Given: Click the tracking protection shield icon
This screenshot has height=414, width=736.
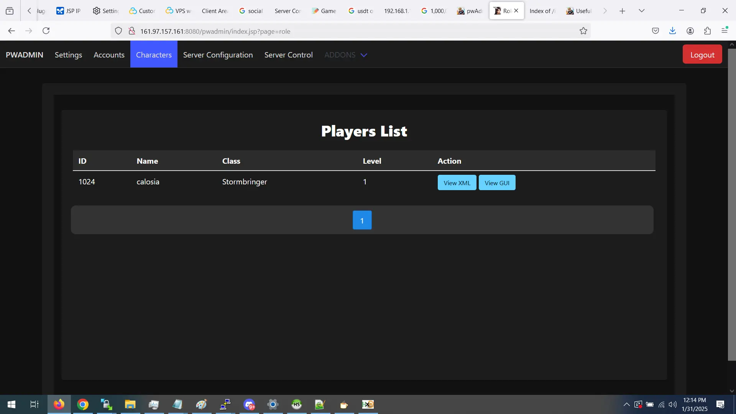Looking at the screenshot, I should 118,31.
